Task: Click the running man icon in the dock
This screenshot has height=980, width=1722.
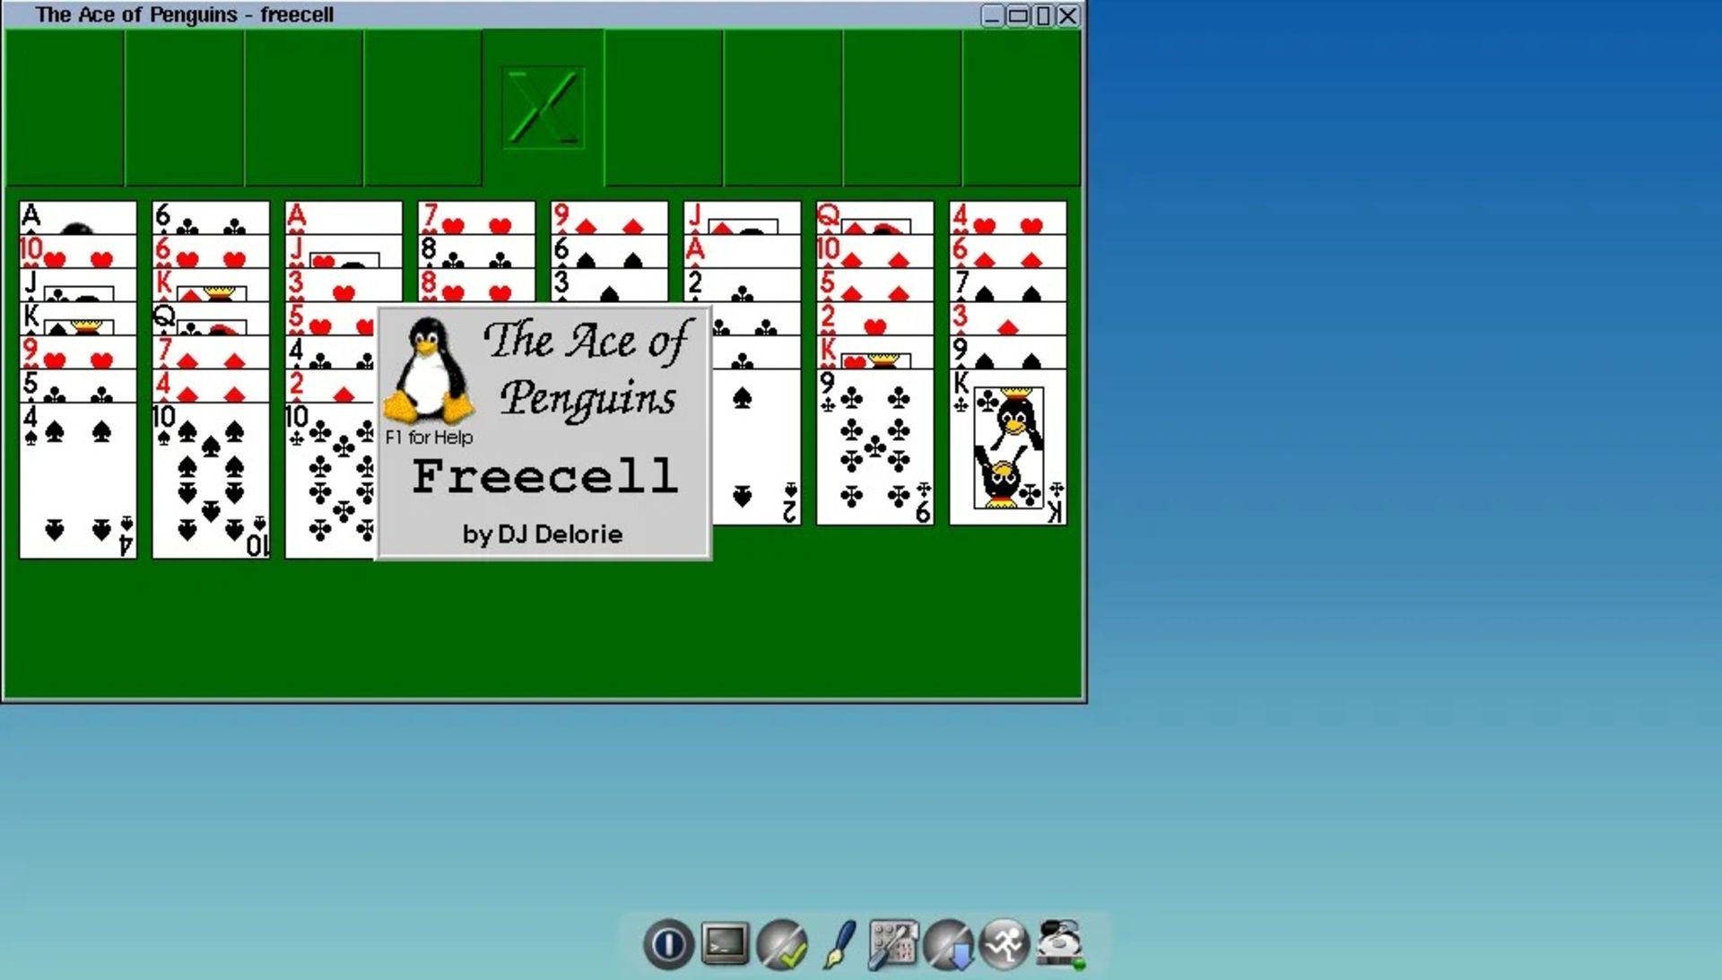Action: point(1004,941)
